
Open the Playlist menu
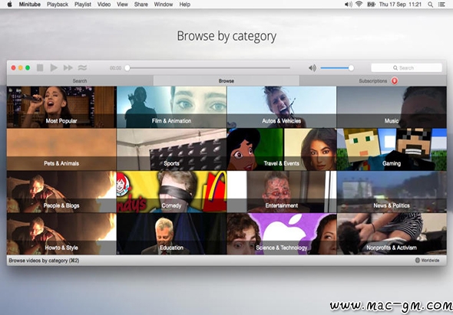click(83, 5)
